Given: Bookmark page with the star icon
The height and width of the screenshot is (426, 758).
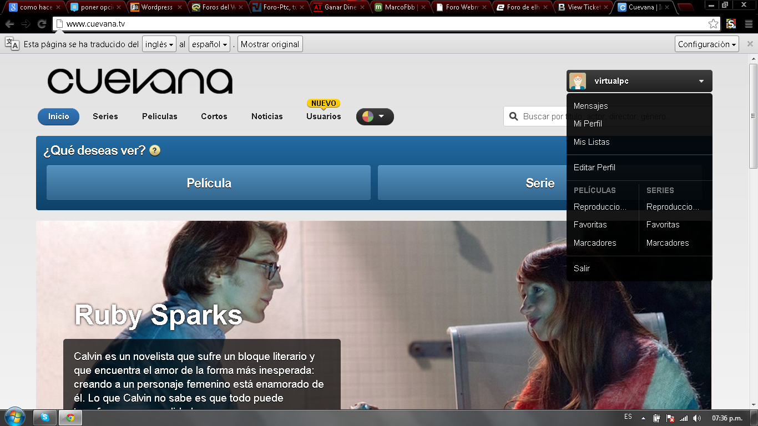Looking at the screenshot, I should click(x=713, y=24).
